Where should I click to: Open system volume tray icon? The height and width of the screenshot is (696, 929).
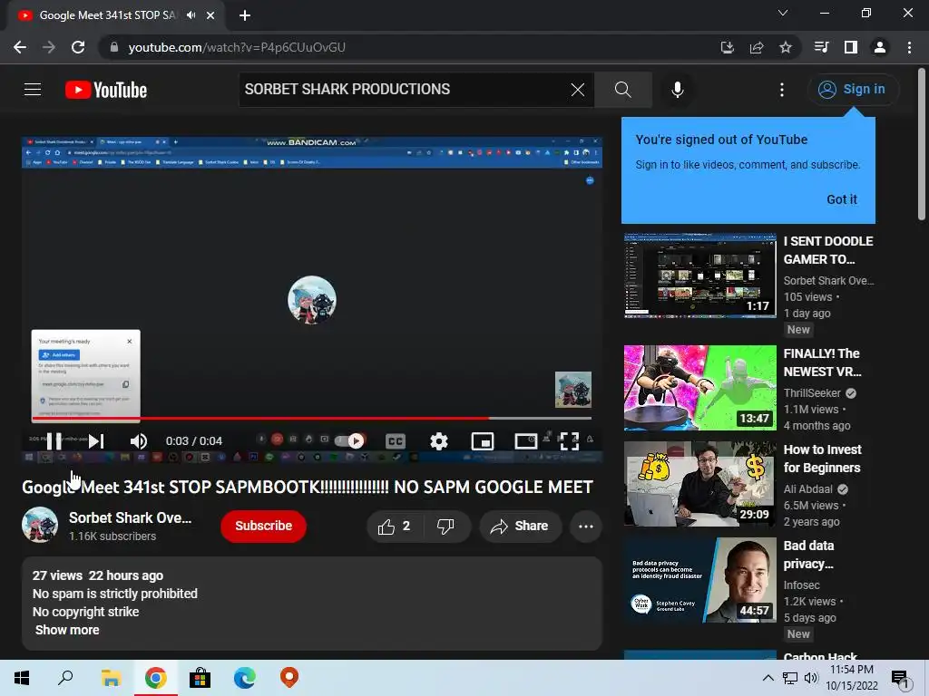(811, 678)
